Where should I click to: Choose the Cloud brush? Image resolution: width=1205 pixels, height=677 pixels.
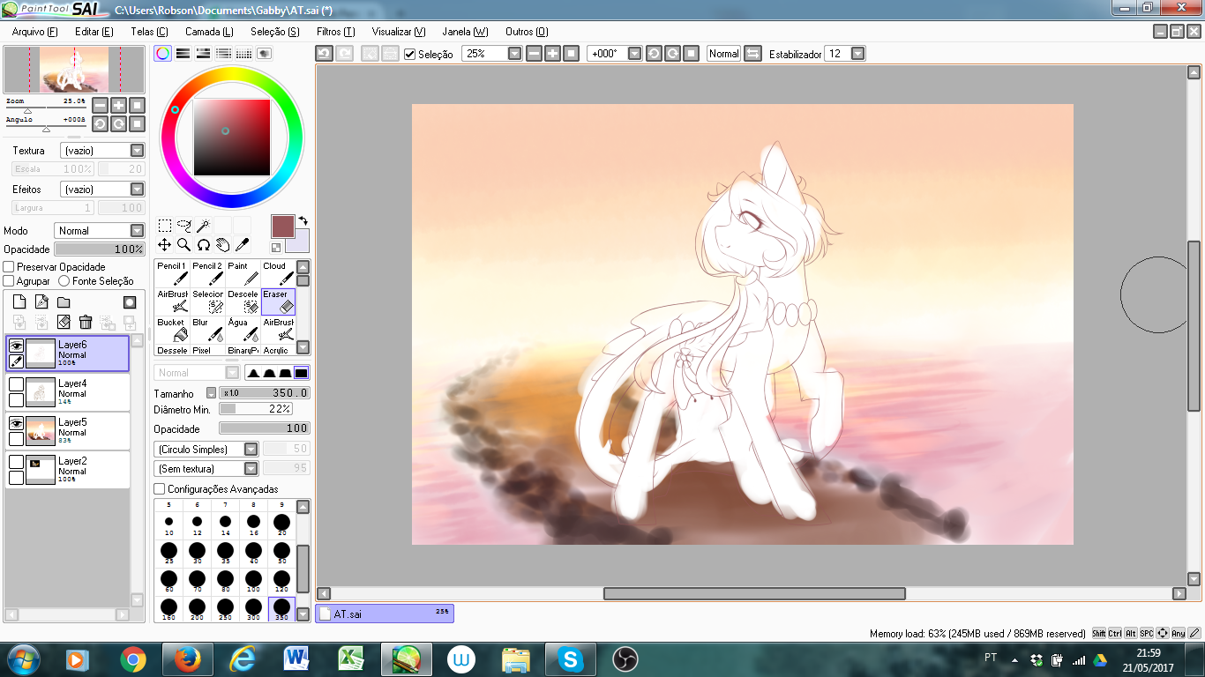pos(278,273)
